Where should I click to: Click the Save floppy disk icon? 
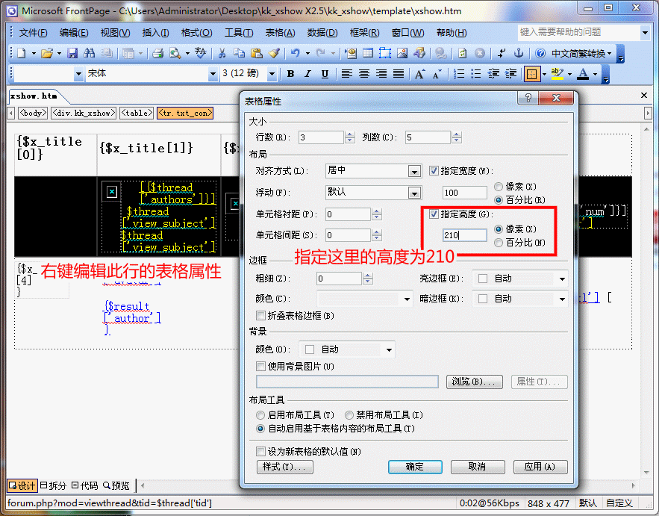(x=72, y=53)
